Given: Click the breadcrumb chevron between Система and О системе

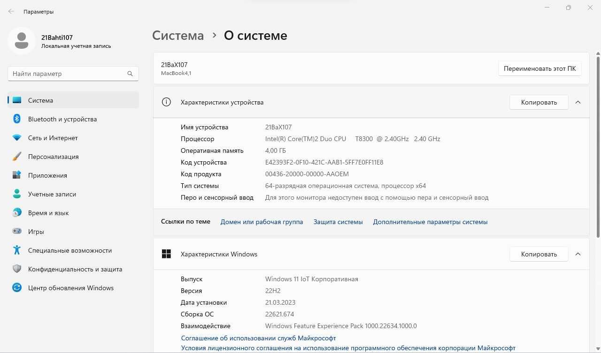Looking at the screenshot, I should tap(214, 36).
